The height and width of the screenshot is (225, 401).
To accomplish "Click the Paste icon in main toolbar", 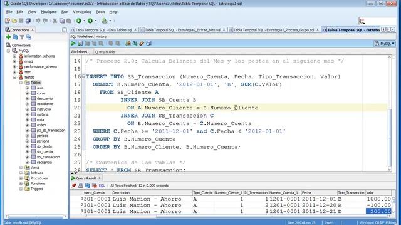I will [69, 21].
